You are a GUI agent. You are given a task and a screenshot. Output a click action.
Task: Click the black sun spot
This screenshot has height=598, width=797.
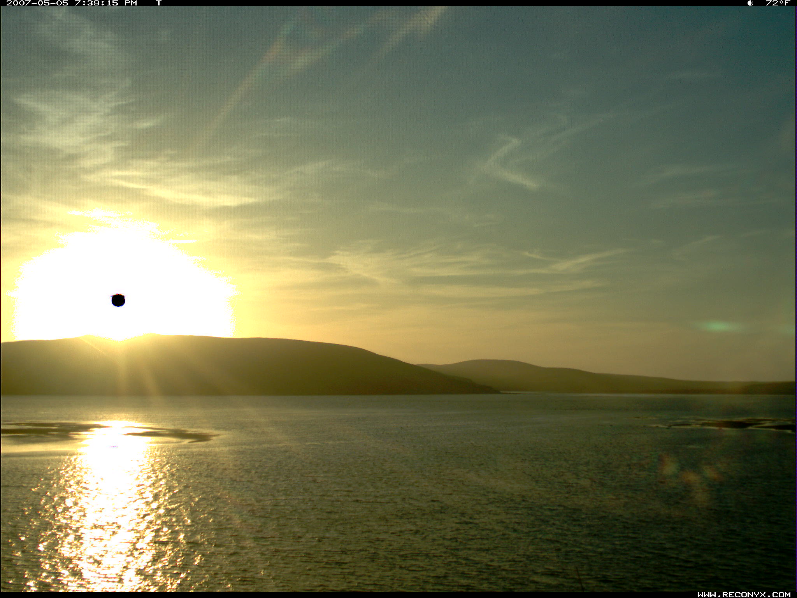[118, 300]
